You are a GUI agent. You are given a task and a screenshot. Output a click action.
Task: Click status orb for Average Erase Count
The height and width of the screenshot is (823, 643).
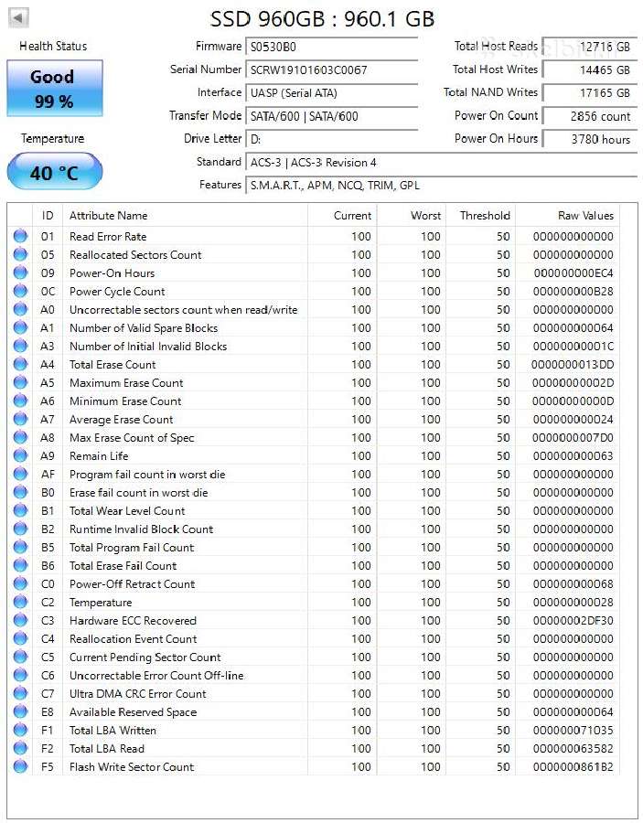click(20, 419)
